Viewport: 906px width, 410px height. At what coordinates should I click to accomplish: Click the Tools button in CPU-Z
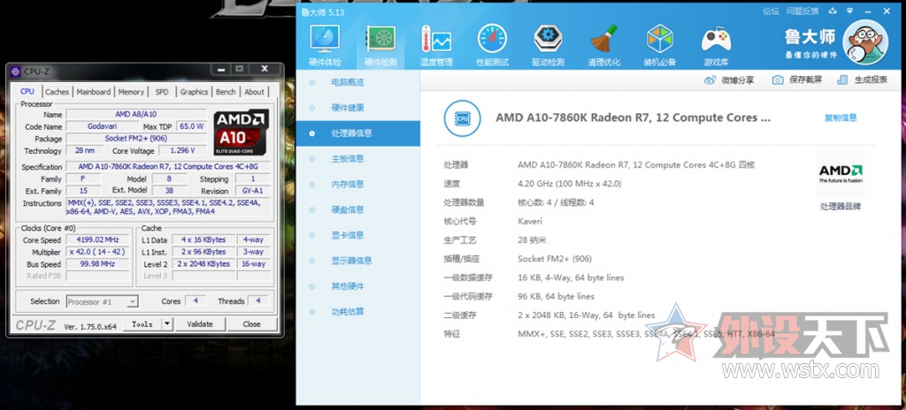tap(142, 324)
